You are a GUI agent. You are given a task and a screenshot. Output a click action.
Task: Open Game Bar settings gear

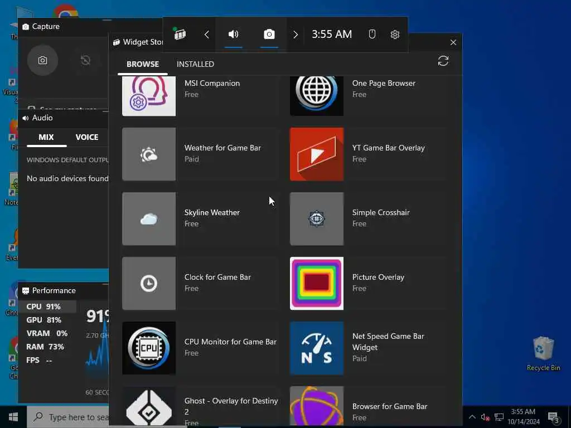[x=395, y=34]
